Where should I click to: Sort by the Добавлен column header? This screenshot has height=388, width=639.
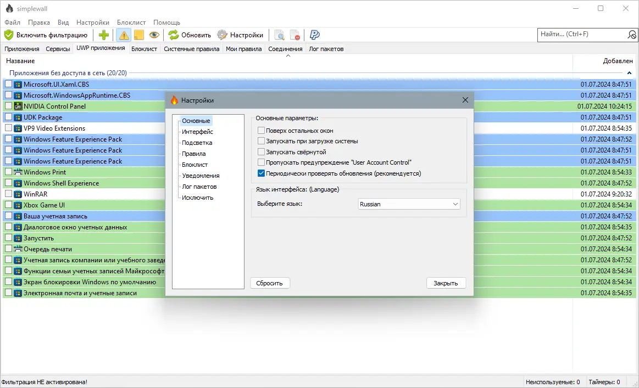coord(618,61)
